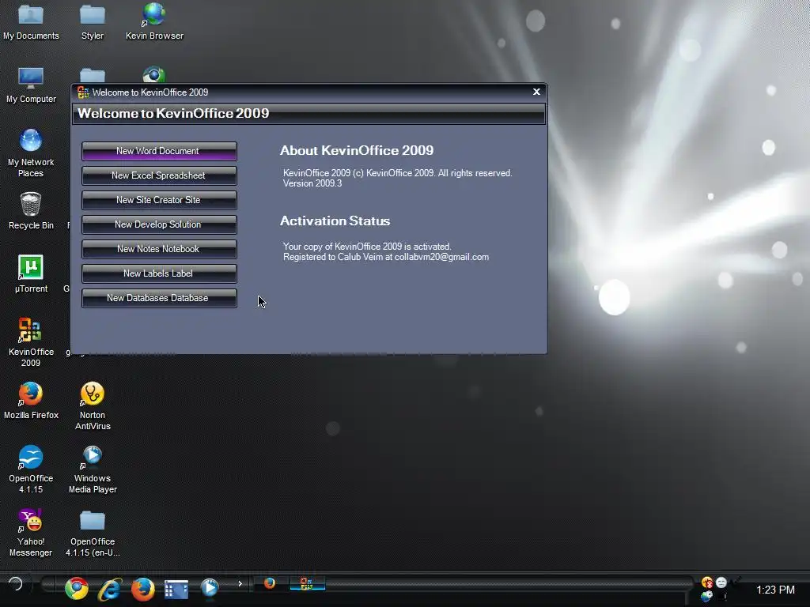Launch Internet Explorer from the quick launch

coord(110,588)
